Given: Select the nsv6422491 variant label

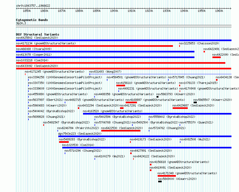Looking at the screenshot, I should (x=221, y=49).
